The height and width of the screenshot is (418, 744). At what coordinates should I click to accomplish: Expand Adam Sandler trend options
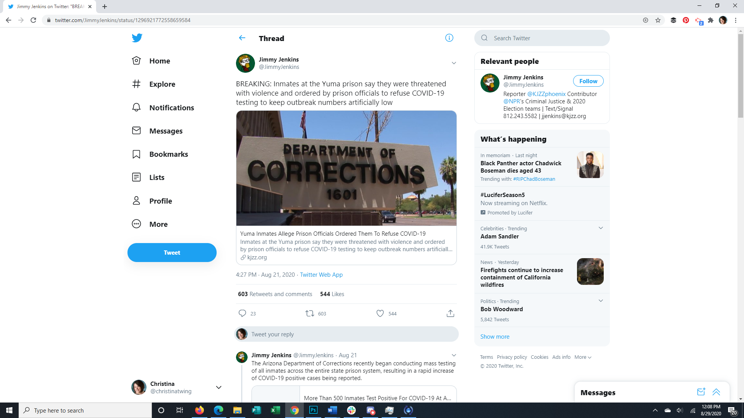(x=601, y=228)
